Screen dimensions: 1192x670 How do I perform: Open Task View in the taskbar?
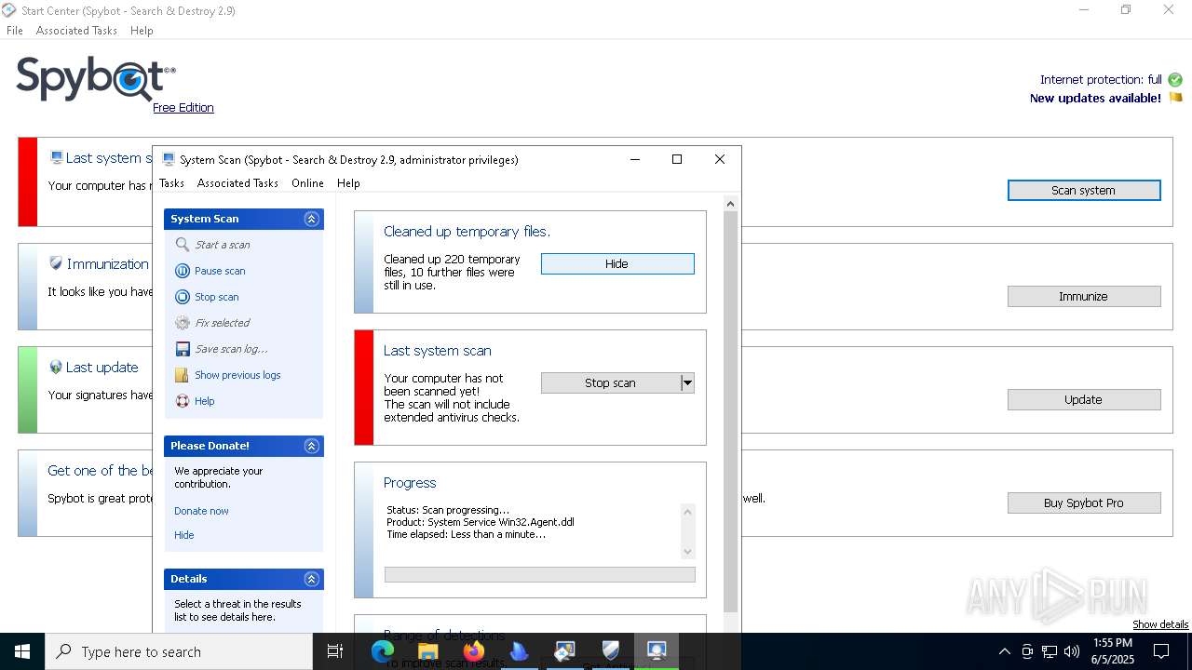point(335,651)
